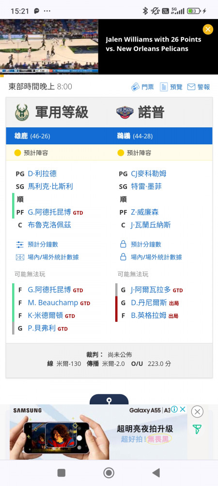Open alerts envelope icon 警報
The height and width of the screenshot is (486, 218).
click(191, 87)
